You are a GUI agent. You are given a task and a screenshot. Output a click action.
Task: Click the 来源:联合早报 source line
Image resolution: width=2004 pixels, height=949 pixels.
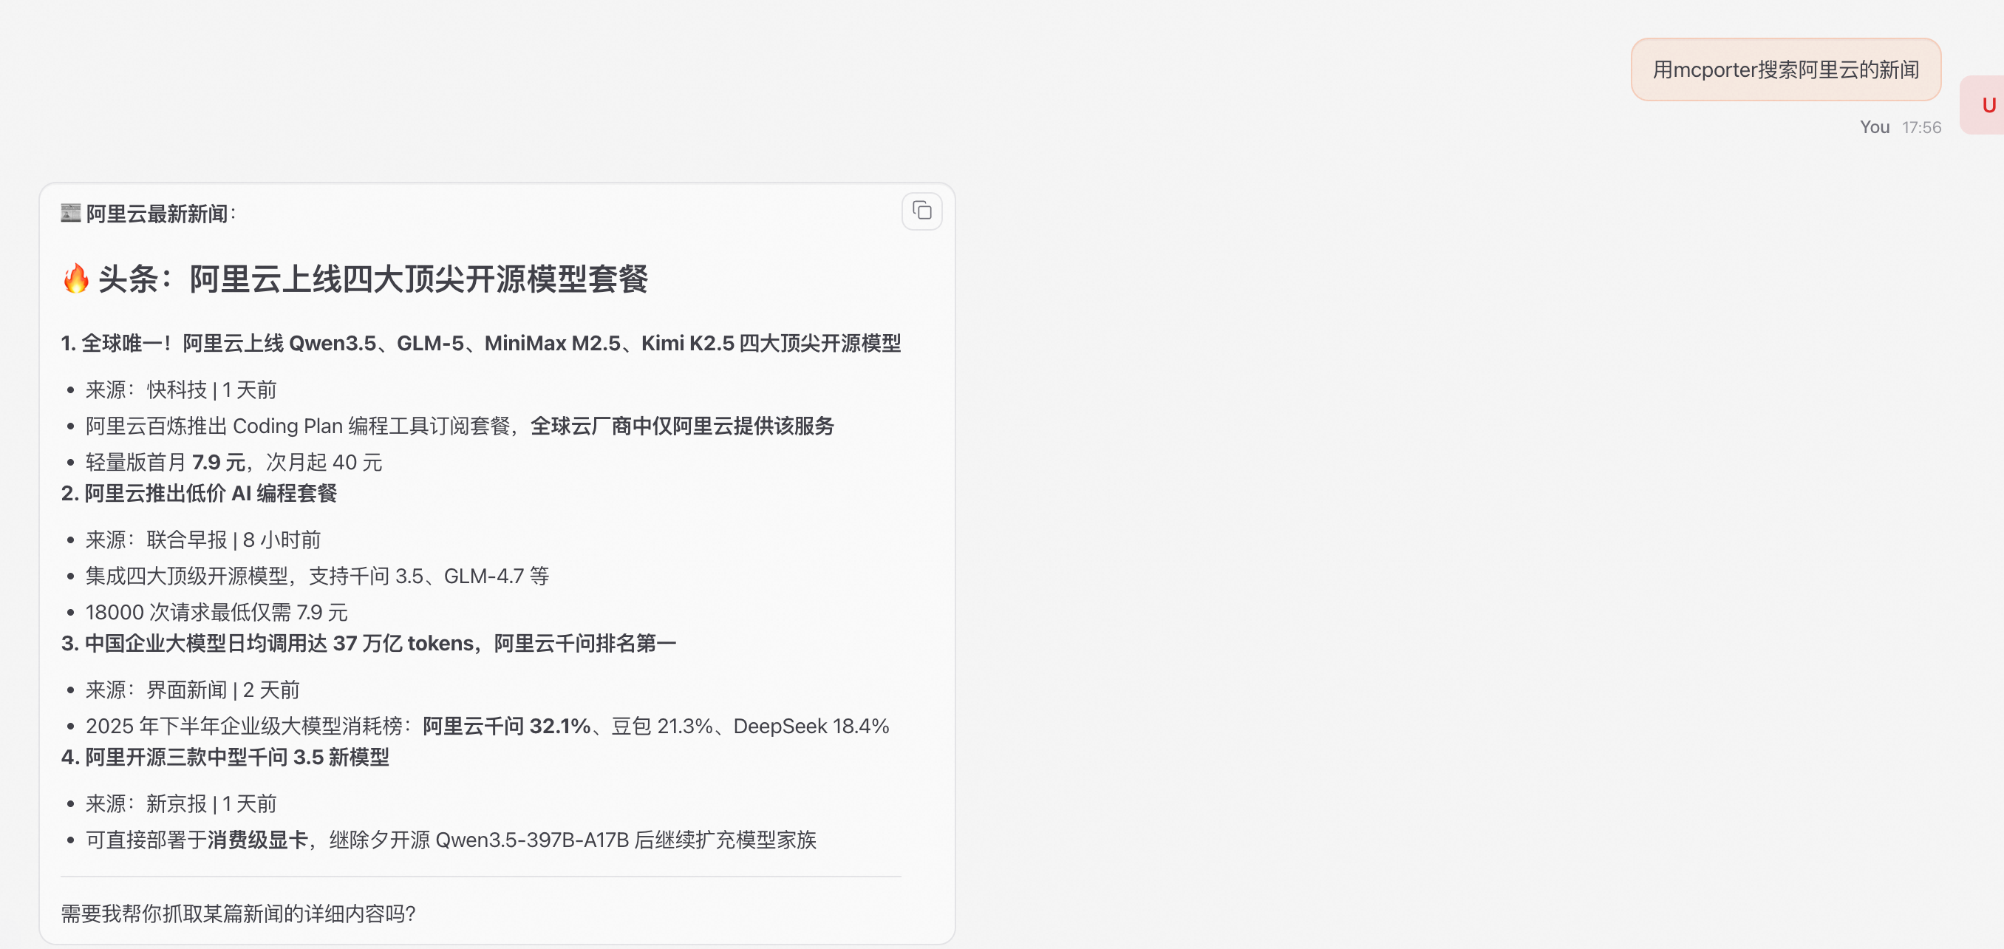point(202,540)
